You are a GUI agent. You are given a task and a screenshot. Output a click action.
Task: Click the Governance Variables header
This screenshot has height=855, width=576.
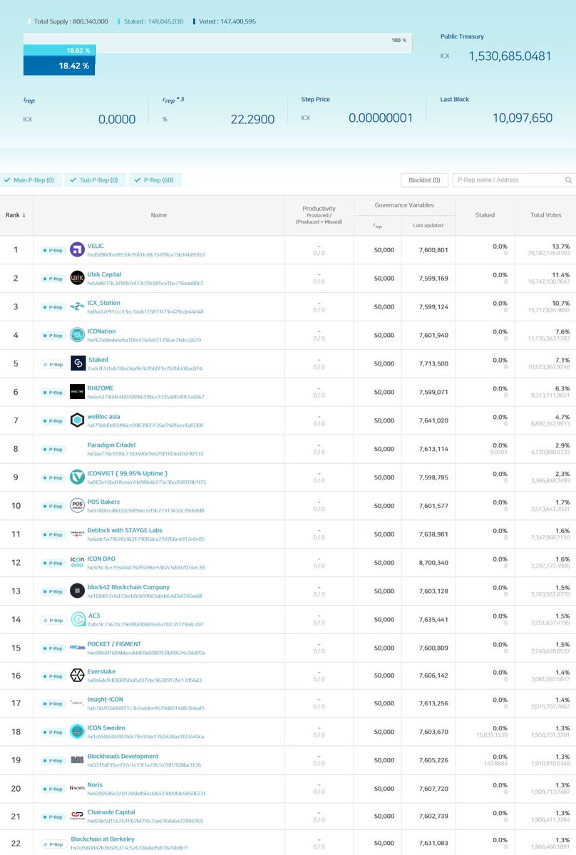tap(404, 205)
